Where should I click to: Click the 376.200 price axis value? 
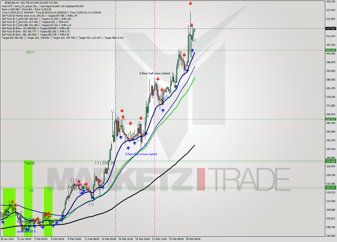pyautogui.click(x=331, y=97)
